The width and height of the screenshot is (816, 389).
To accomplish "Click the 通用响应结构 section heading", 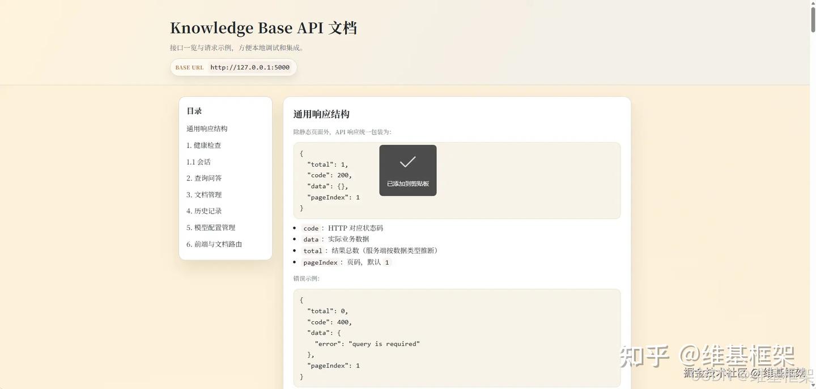I will tap(321, 114).
